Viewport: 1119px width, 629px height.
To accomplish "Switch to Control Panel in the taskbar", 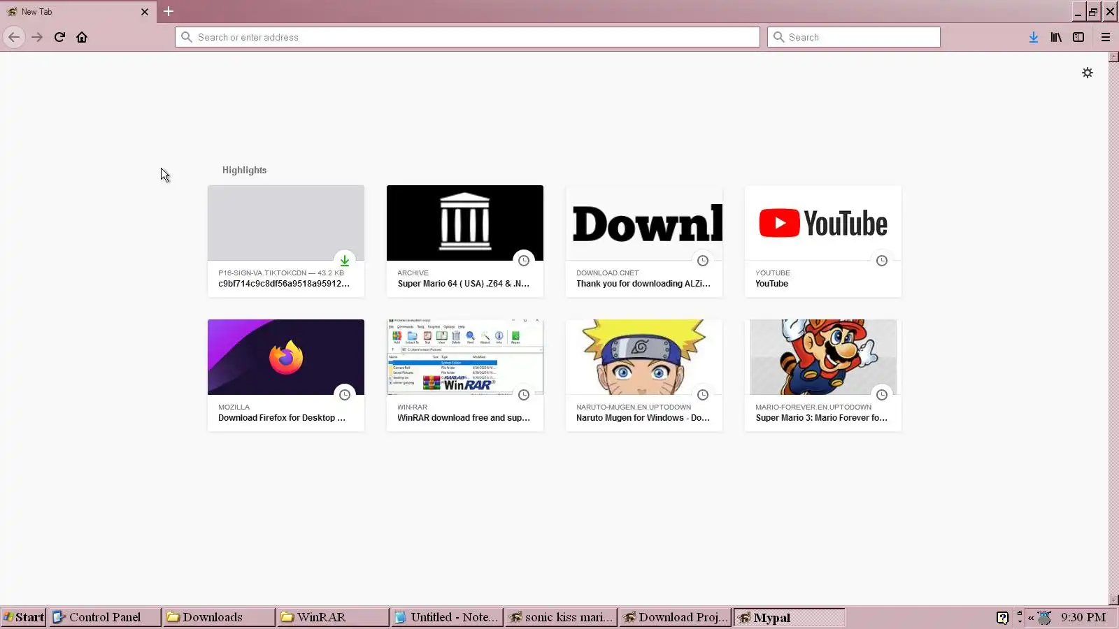I will point(105,617).
